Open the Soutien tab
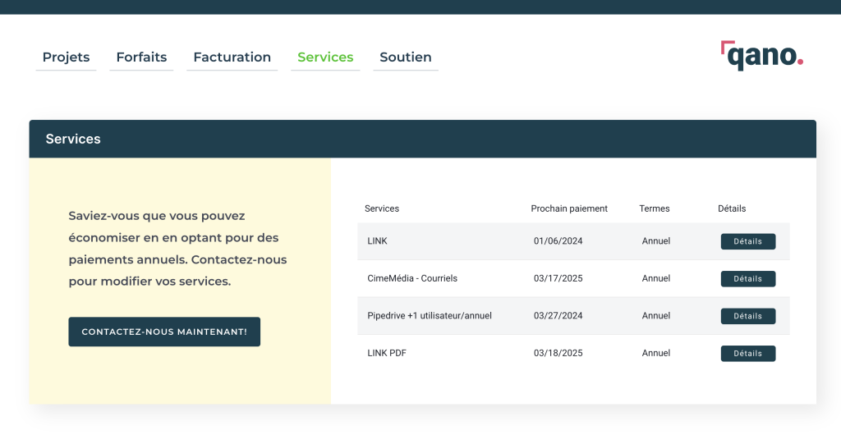This screenshot has width=841, height=435. [x=406, y=57]
